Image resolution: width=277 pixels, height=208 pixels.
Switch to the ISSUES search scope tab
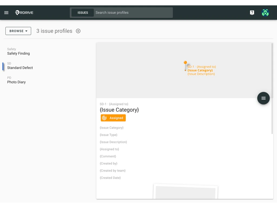tap(83, 12)
